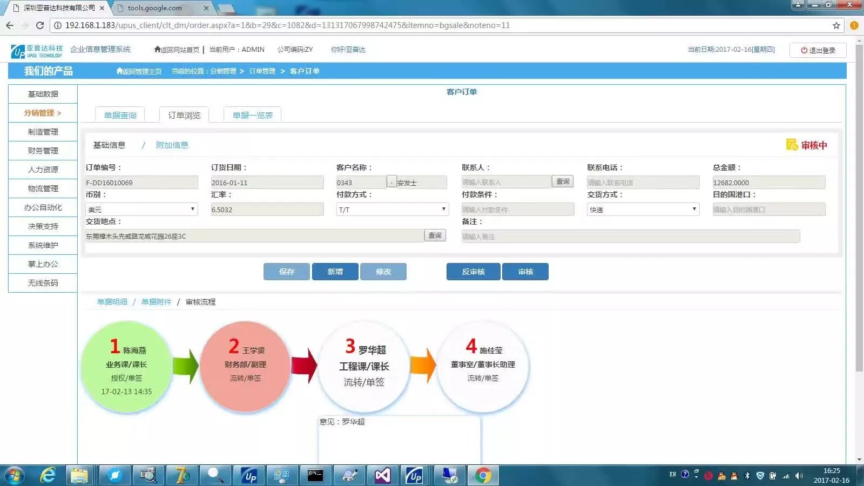Click the browser reload icon
This screenshot has height=486, width=864.
pos(39,25)
